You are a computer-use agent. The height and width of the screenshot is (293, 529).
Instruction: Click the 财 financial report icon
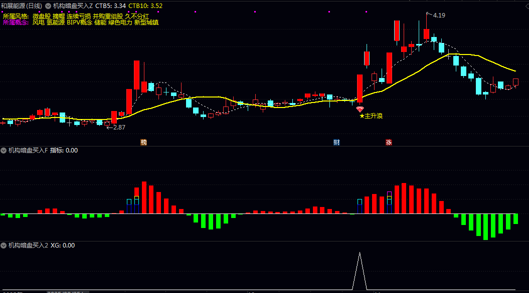[336, 142]
